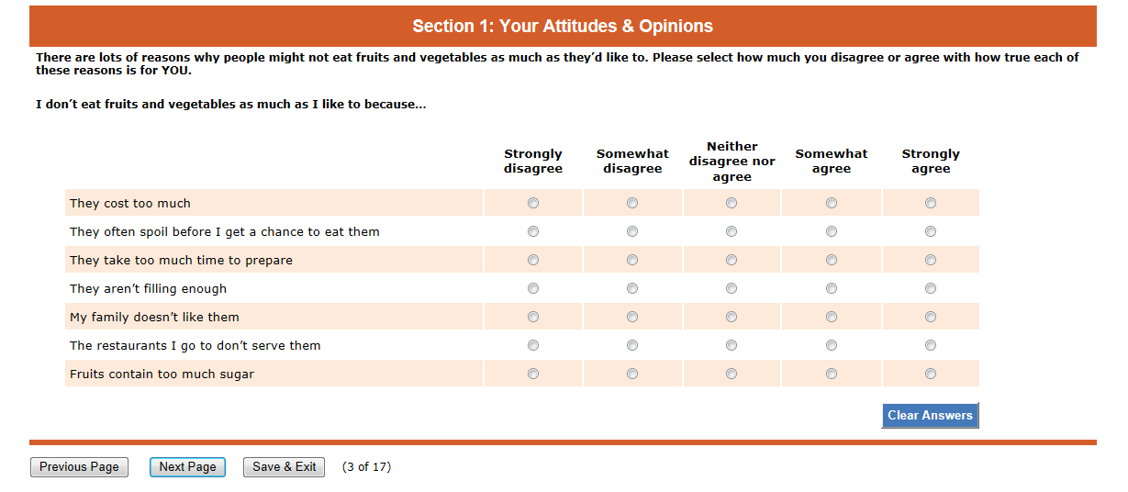Choose Strongly disagree for 'too much time to prepare'
The height and width of the screenshot is (492, 1128).
click(533, 260)
